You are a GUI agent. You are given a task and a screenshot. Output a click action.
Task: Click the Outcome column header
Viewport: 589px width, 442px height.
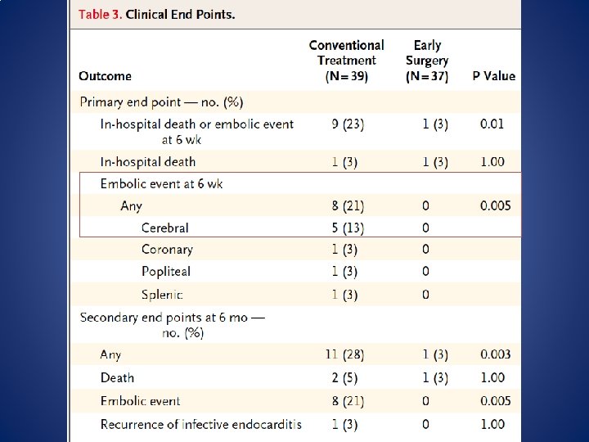coord(106,76)
